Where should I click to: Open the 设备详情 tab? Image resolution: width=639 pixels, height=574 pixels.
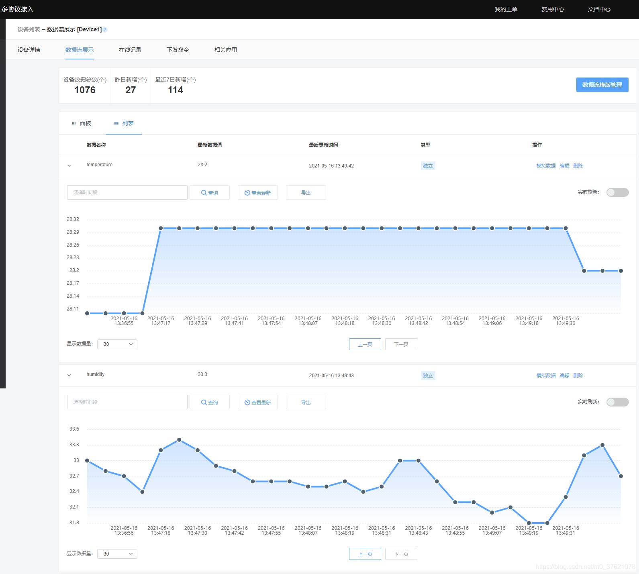(29, 50)
